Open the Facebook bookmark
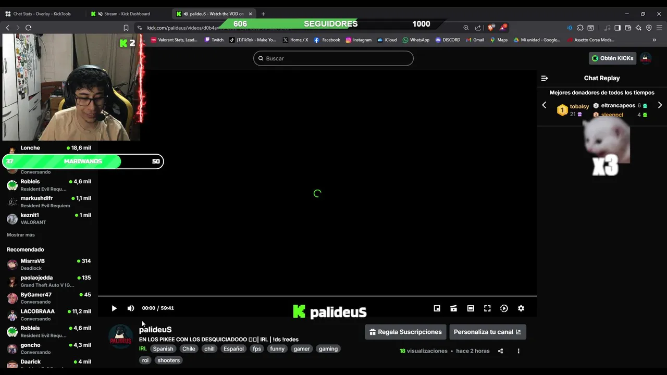This screenshot has height=375, width=667. pyautogui.click(x=327, y=40)
